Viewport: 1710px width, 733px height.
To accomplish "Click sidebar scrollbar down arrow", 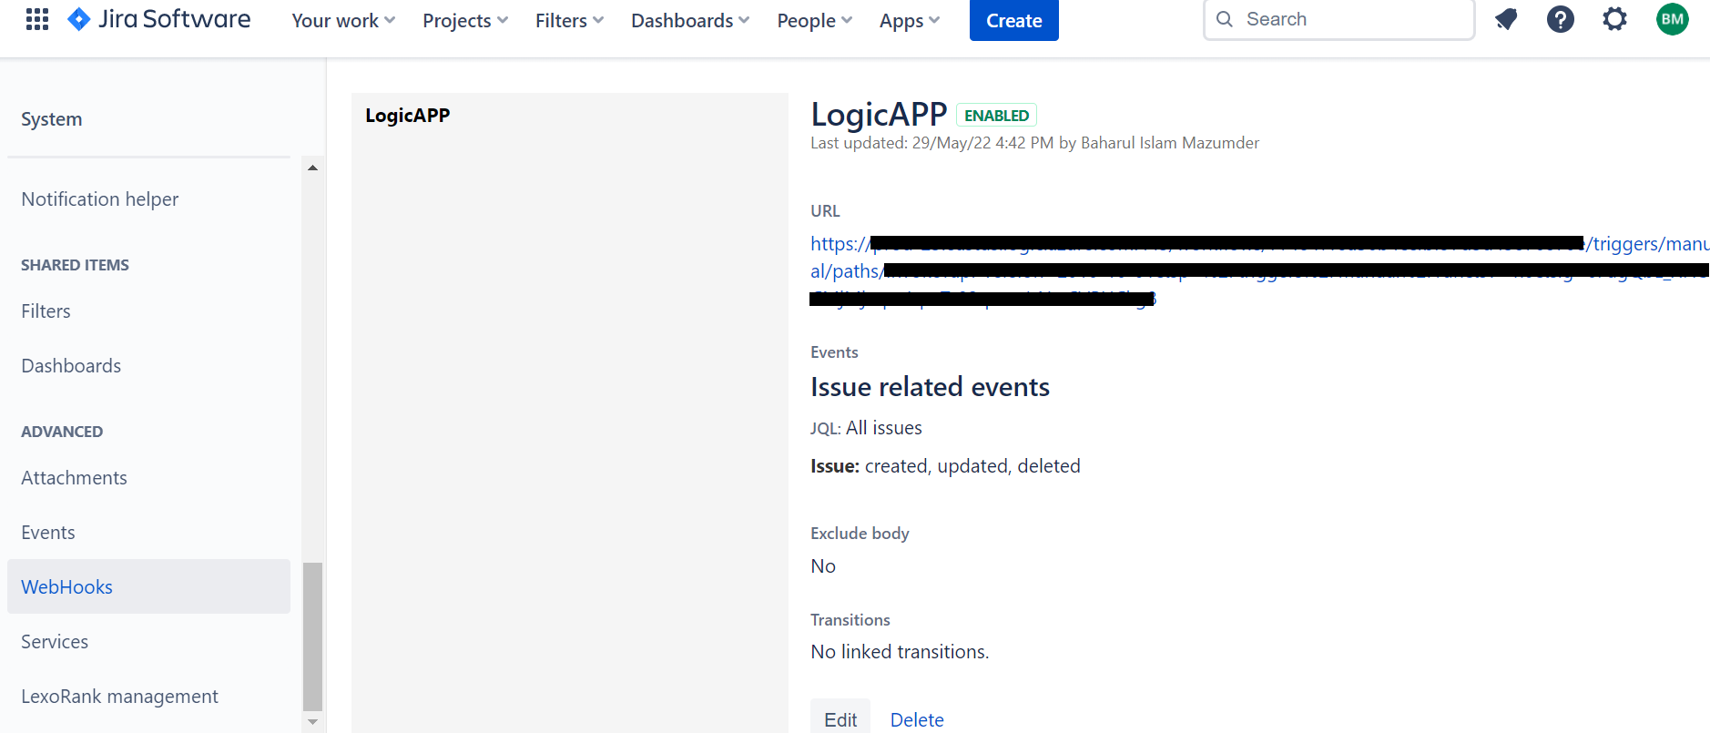I will pyautogui.click(x=312, y=722).
